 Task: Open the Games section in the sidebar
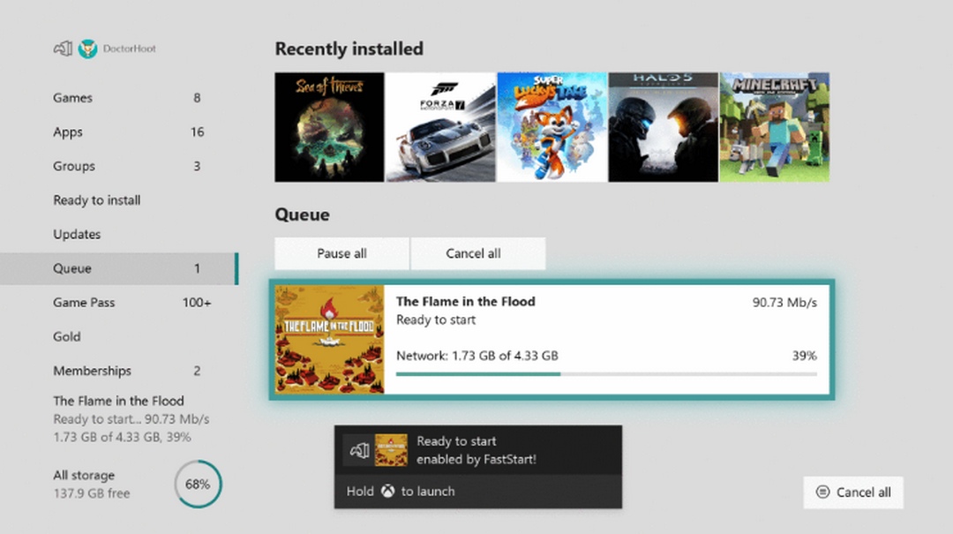[72, 98]
